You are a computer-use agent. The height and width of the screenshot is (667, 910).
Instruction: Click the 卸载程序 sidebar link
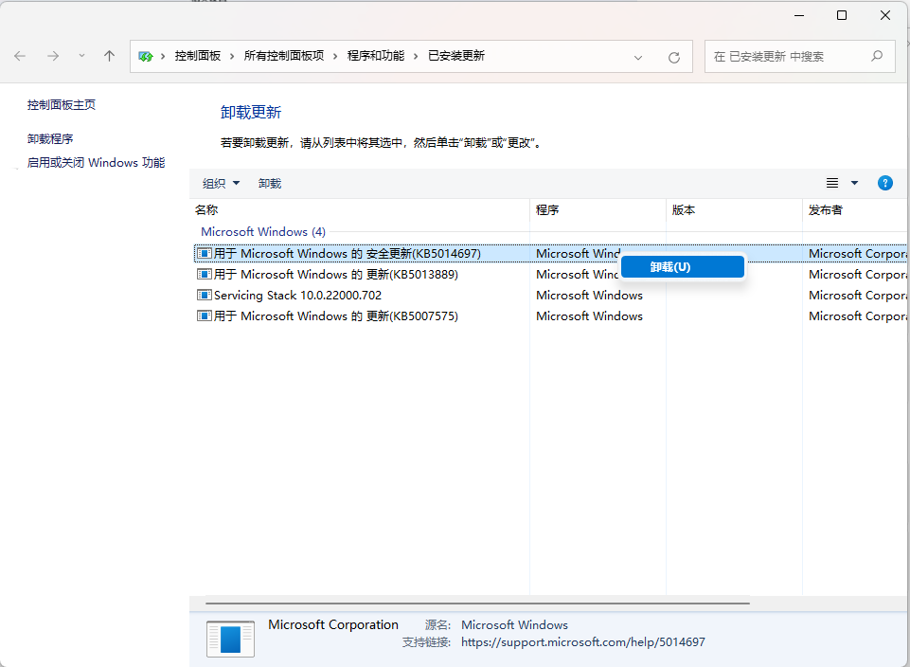50,139
